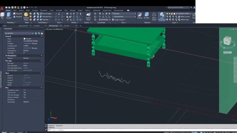Expand the Solid Editing panel dropdown
237x133 pixels.
tap(43, 23)
